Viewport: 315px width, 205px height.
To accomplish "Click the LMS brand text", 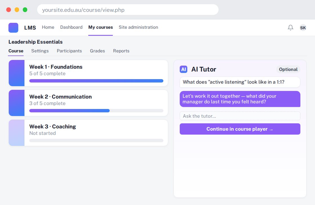I will (30, 28).
